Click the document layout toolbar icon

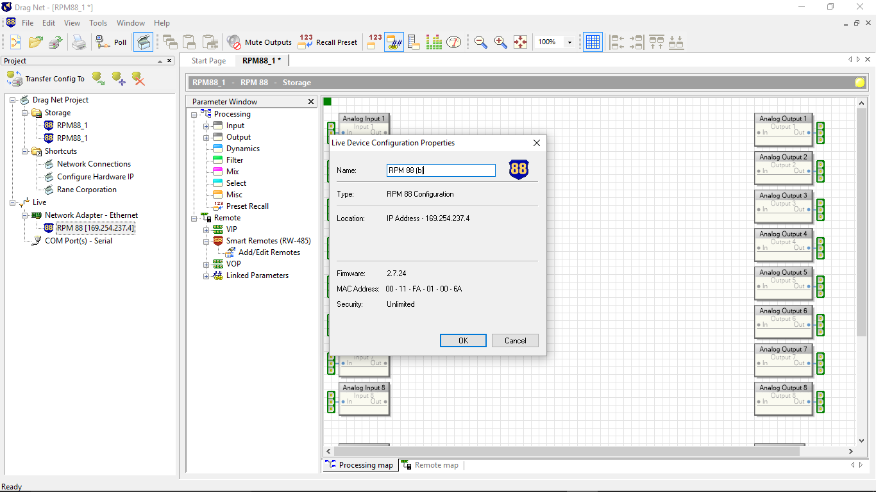click(414, 42)
